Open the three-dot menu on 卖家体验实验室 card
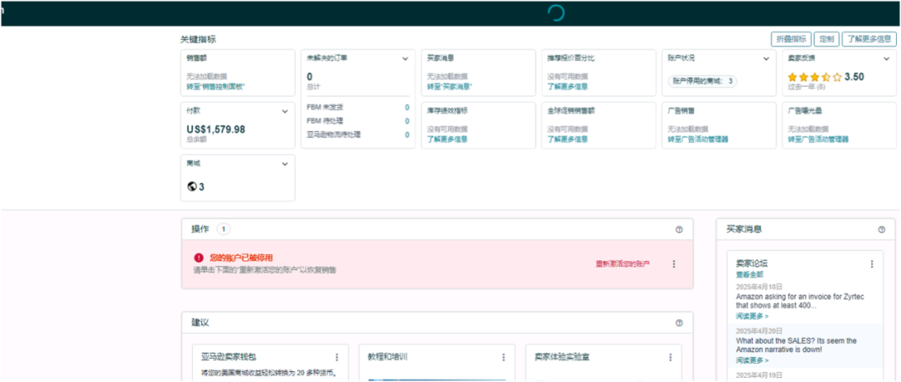This screenshot has width=901, height=382. pos(670,357)
